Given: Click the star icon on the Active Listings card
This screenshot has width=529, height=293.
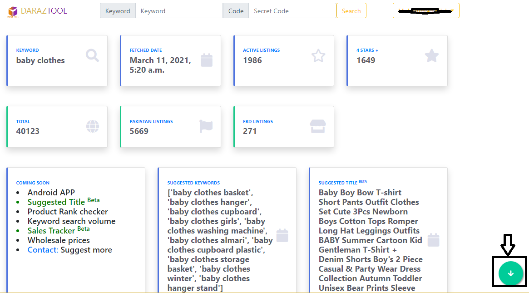Looking at the screenshot, I should point(318,55).
